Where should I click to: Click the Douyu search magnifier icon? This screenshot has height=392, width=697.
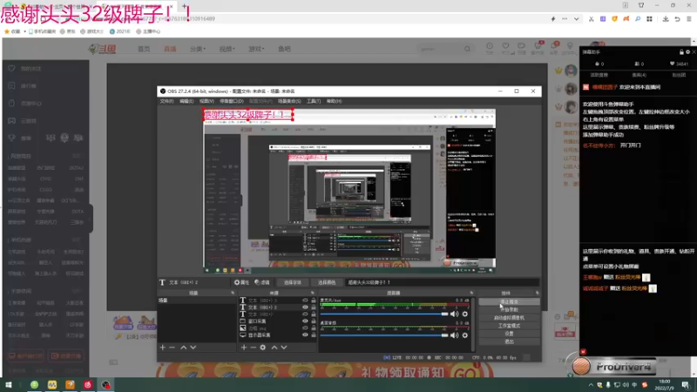pyautogui.click(x=467, y=49)
